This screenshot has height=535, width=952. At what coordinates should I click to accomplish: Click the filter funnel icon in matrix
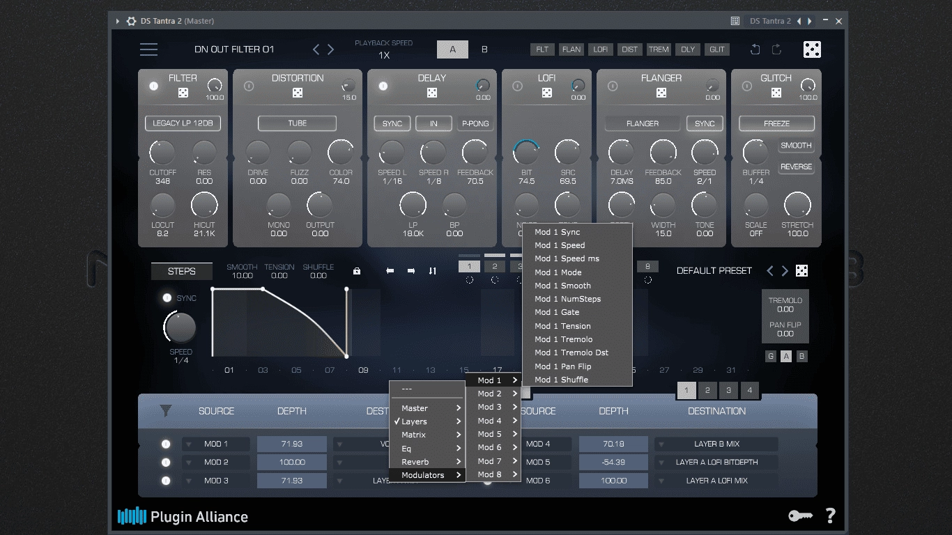click(165, 411)
